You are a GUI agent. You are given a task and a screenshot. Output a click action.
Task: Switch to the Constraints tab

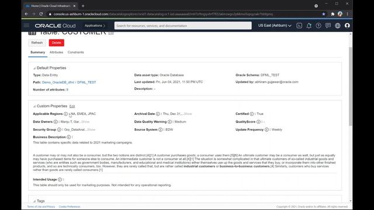(x=75, y=52)
